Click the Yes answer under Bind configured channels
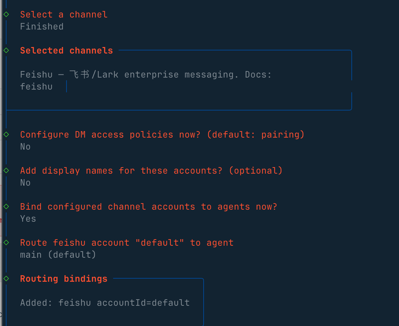 pos(28,219)
